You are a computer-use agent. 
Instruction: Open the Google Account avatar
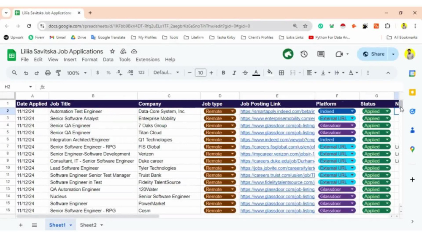coord(409,54)
